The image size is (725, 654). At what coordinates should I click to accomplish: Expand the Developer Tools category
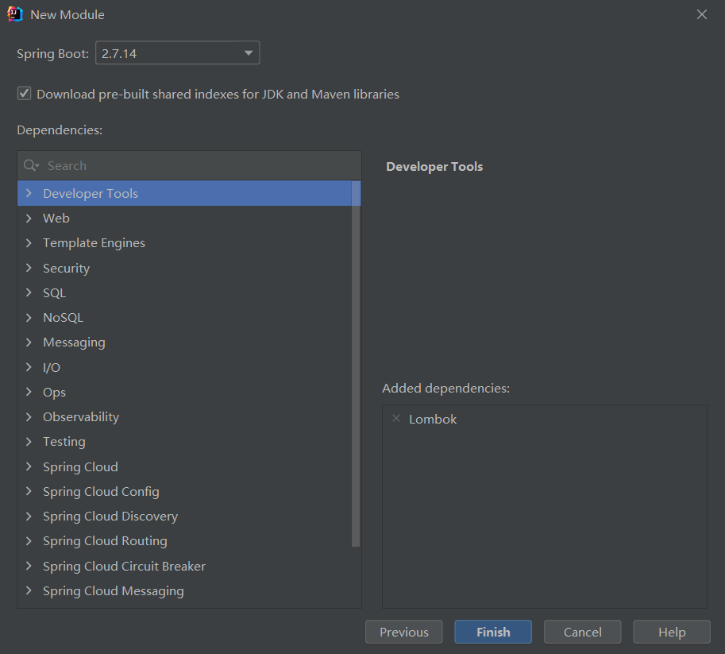tap(29, 193)
